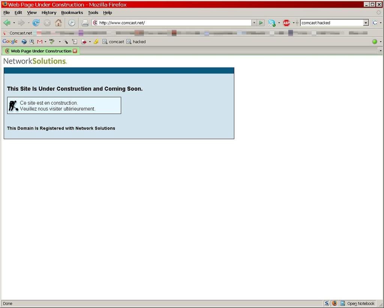Click the Firefox icon in the status bar

point(334,304)
